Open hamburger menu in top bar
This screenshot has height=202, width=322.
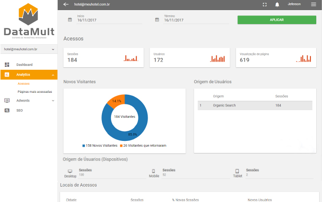313,4
